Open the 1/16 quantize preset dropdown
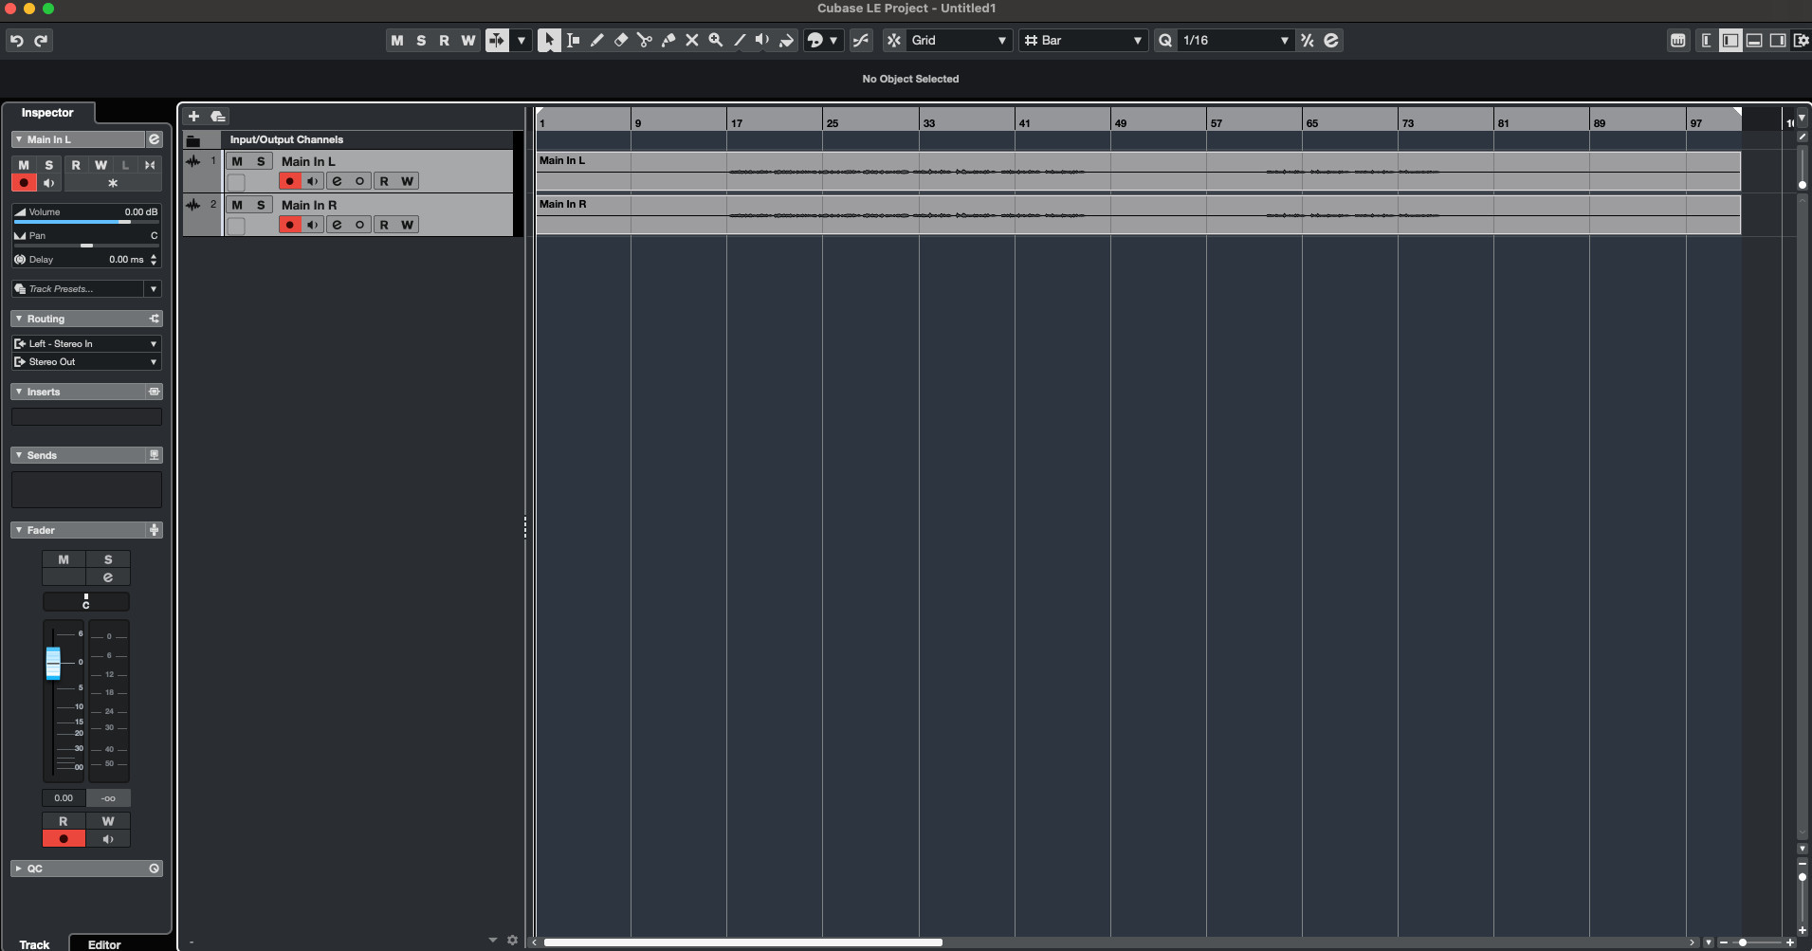This screenshot has width=1812, height=951. (1235, 40)
